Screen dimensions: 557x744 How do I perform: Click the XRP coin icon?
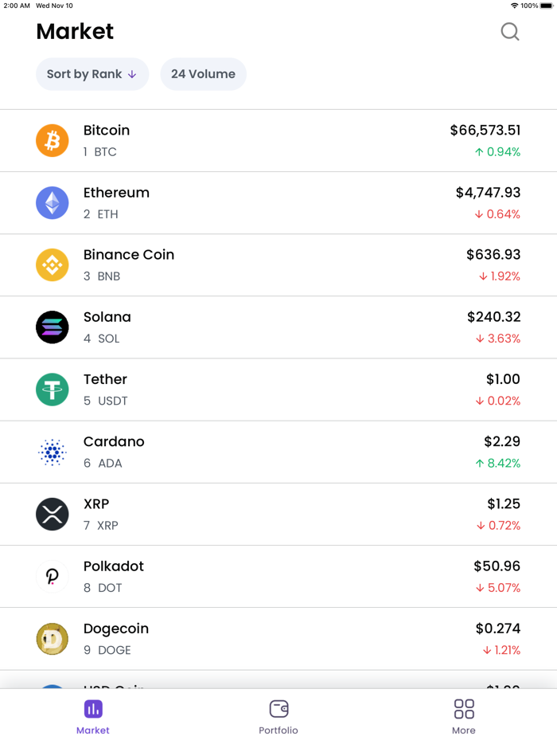(53, 514)
